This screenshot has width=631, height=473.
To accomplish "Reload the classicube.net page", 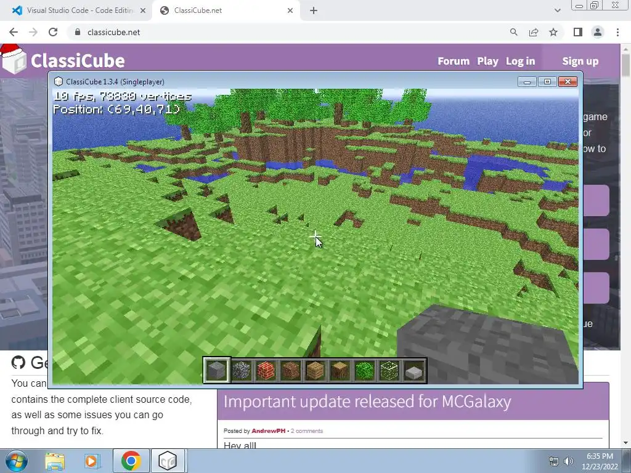I will (x=53, y=32).
